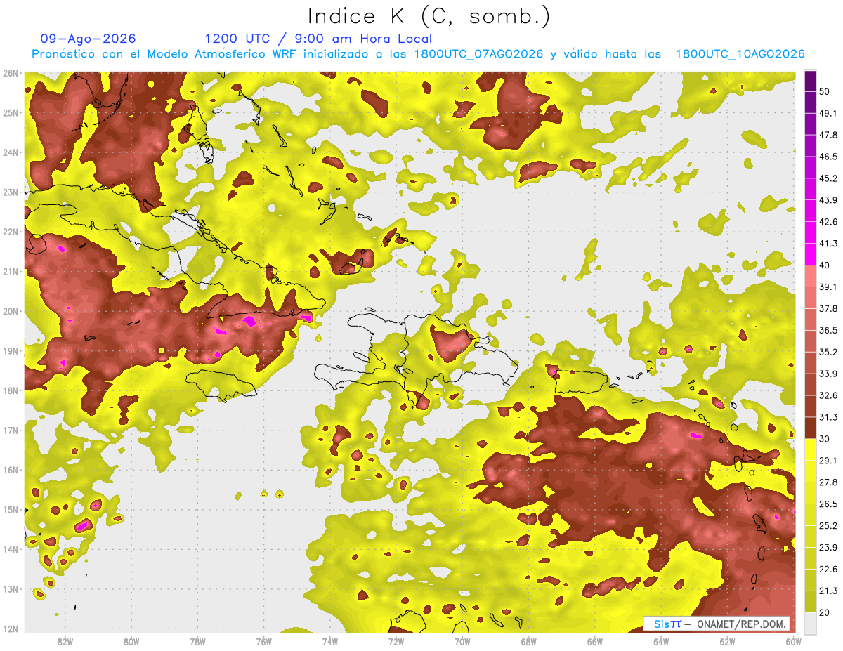
Task: Click the '26N' latitude label
Action: [x=10, y=73]
